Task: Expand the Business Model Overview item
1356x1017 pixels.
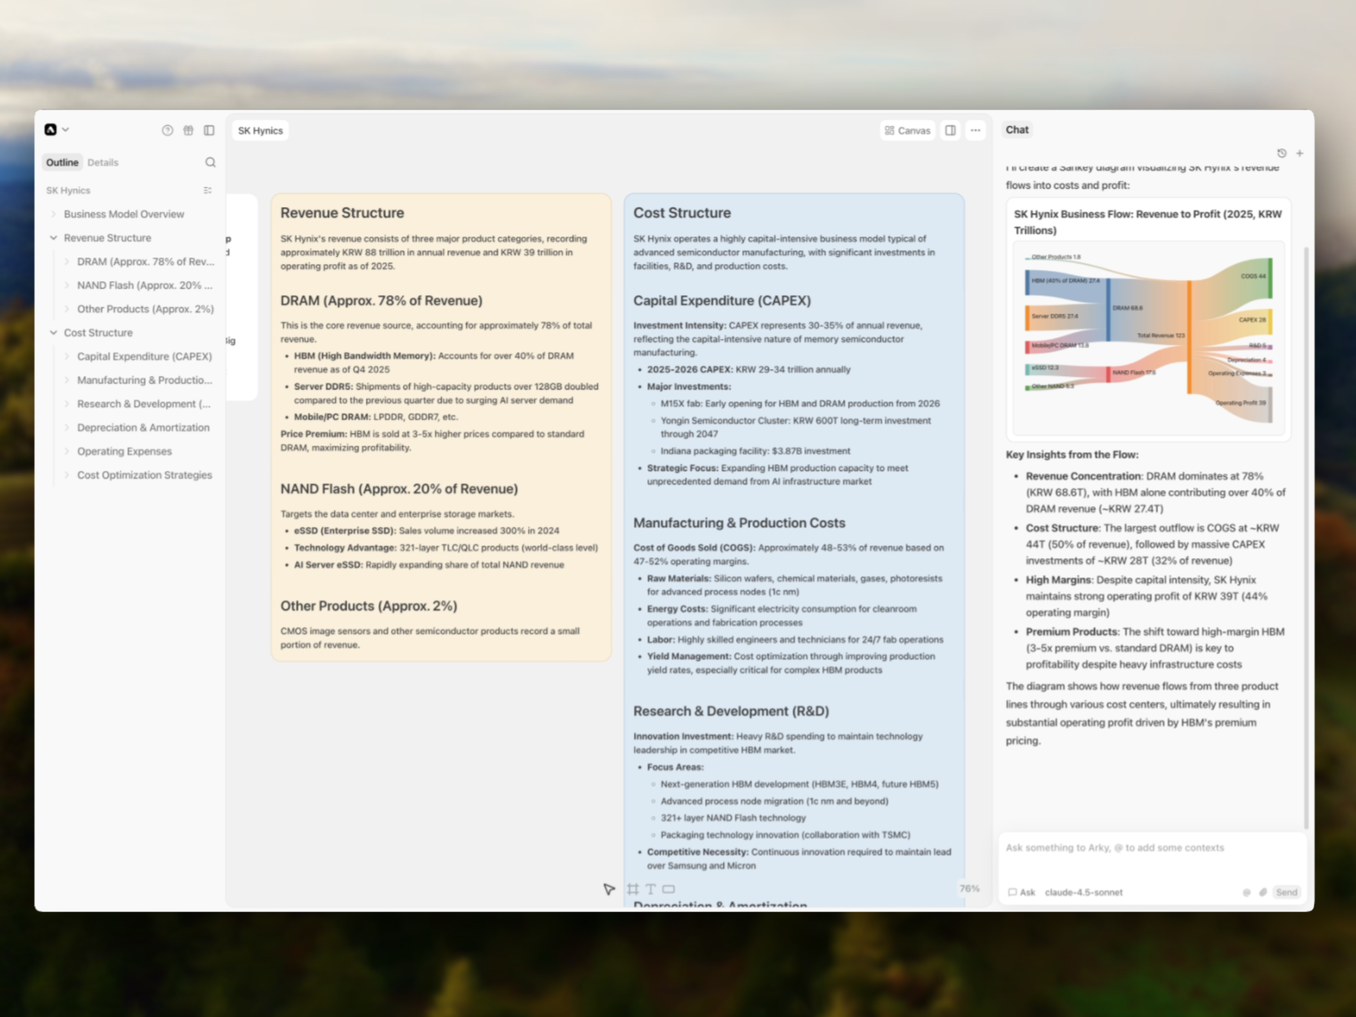Action: [x=53, y=214]
